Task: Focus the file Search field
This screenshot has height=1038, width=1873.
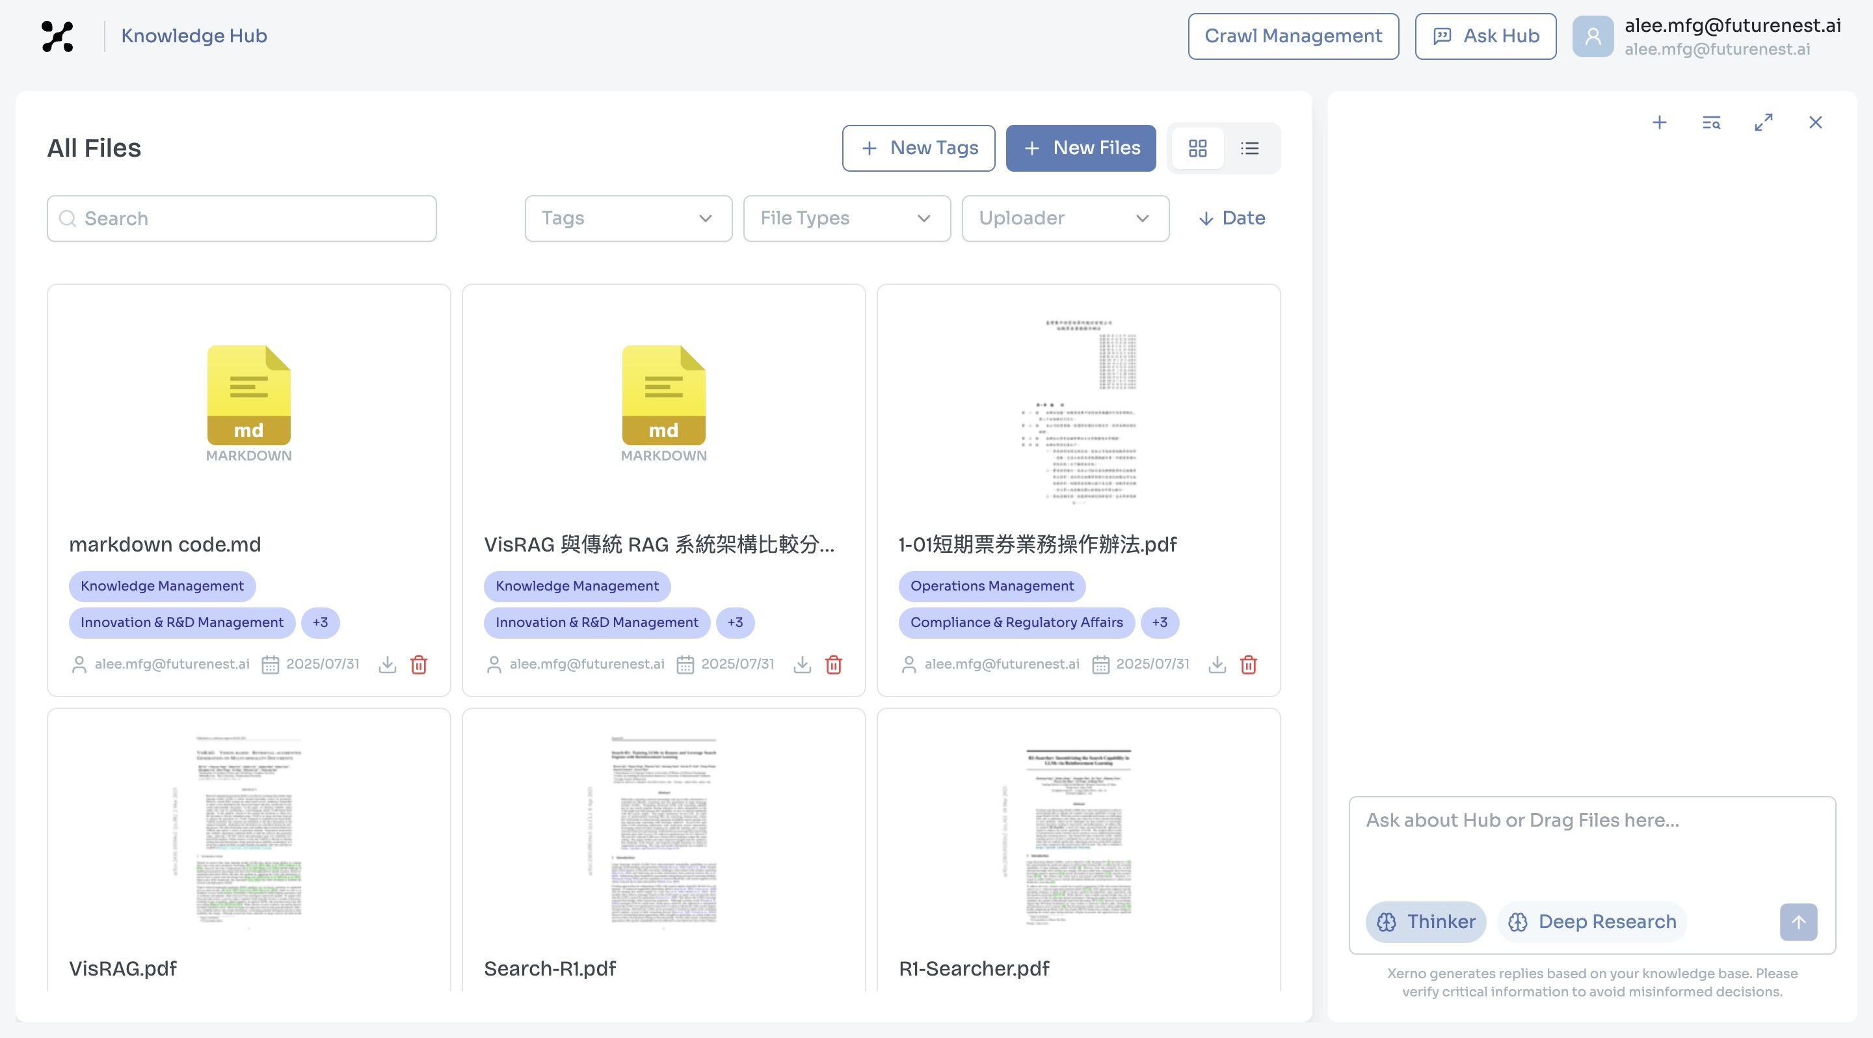Action: tap(241, 218)
